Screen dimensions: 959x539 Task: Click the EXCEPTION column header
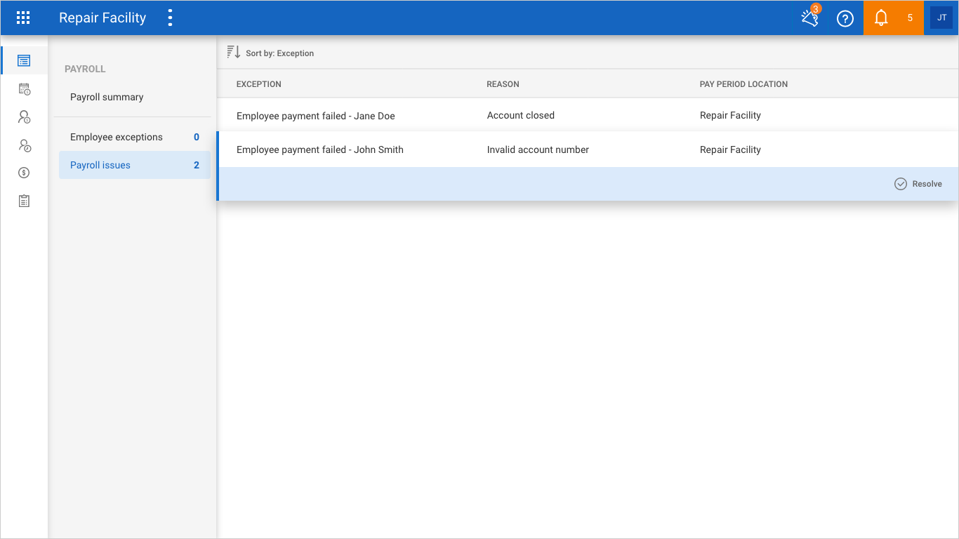click(x=259, y=84)
